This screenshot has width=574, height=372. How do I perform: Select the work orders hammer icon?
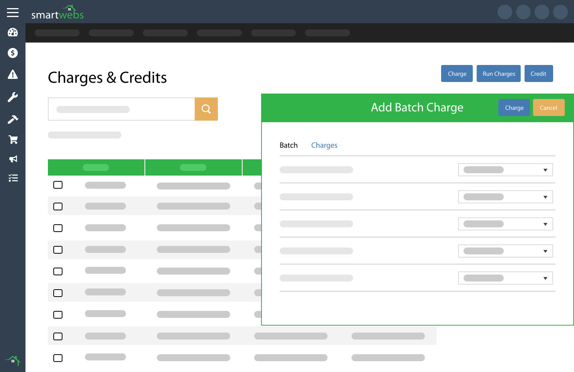(13, 119)
